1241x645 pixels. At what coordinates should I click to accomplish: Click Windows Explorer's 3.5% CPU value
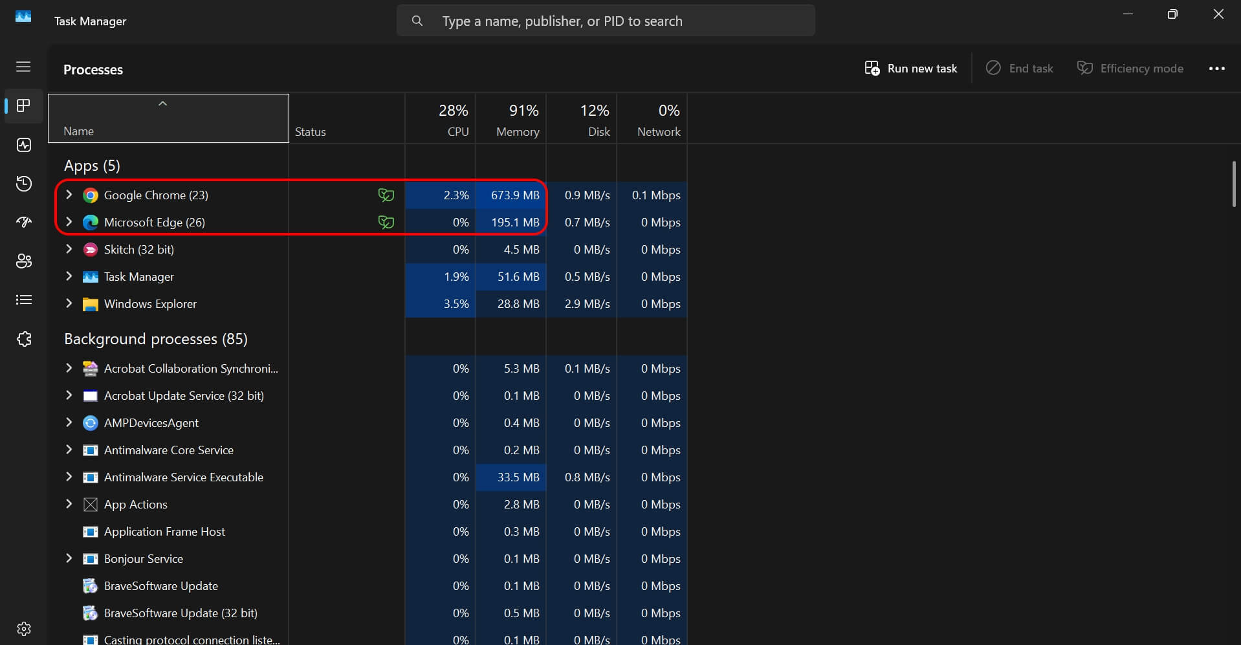456,304
